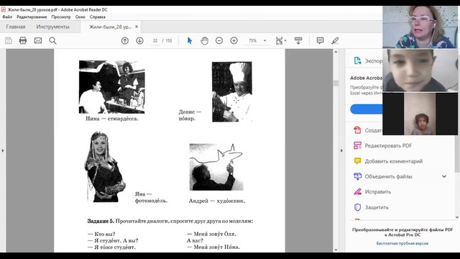The width and height of the screenshot is (460, 259).
Task: Click the document scroll down arrow
Action: click(336, 250)
